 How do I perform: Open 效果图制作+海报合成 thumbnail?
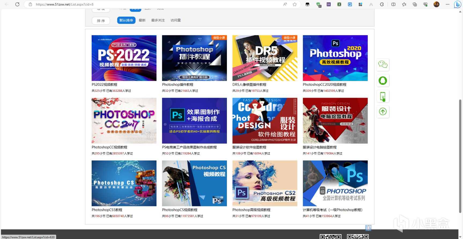point(195,121)
